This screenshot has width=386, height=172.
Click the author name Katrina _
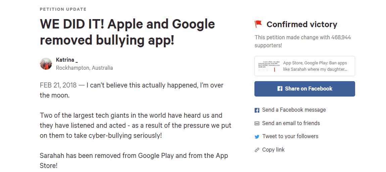coord(67,60)
